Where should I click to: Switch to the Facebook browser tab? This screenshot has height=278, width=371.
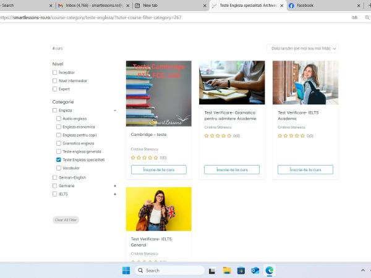322,5
